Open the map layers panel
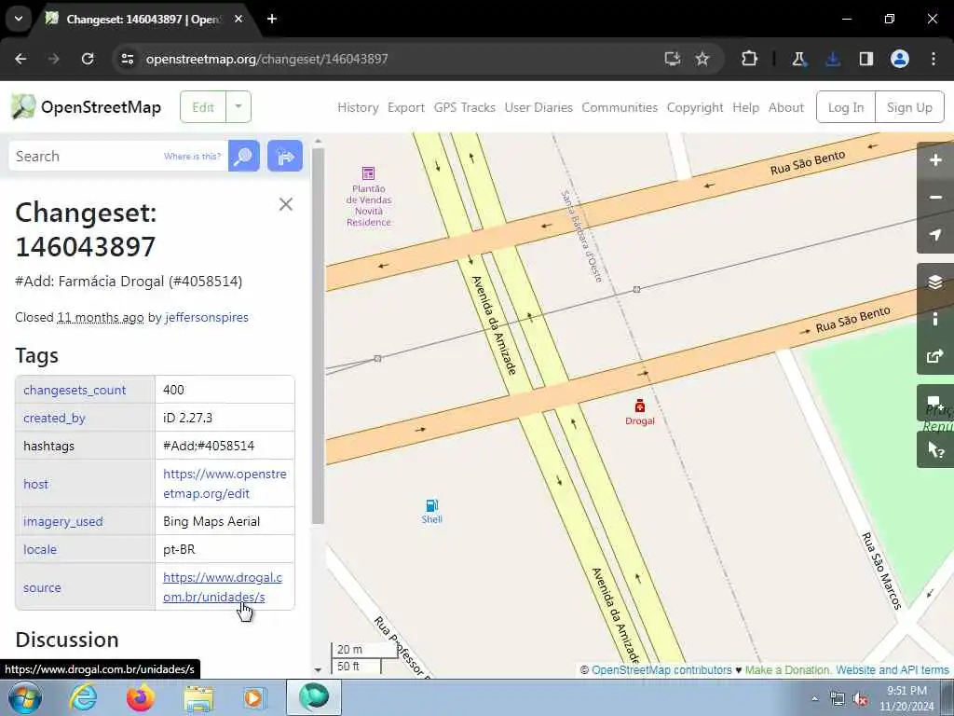This screenshot has height=716, width=954. pyautogui.click(x=935, y=282)
